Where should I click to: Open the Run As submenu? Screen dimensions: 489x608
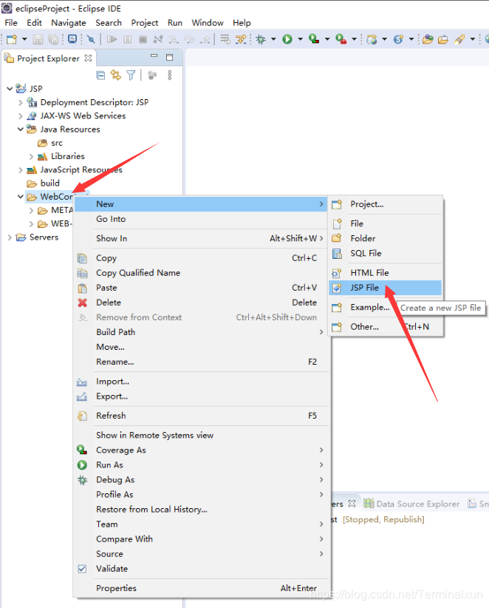pos(202,465)
